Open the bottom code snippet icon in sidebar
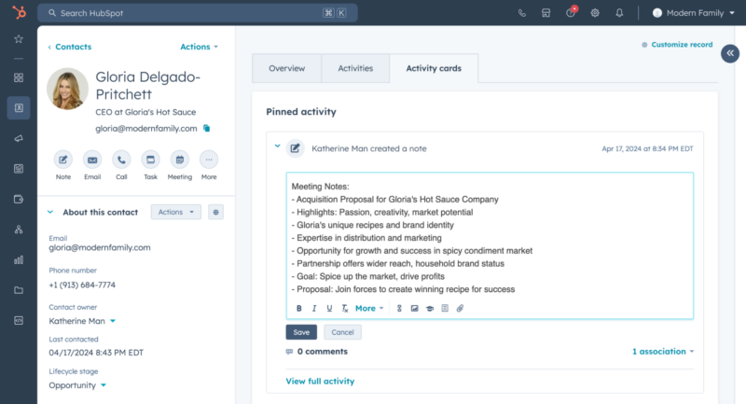The image size is (746, 404). coord(19,320)
